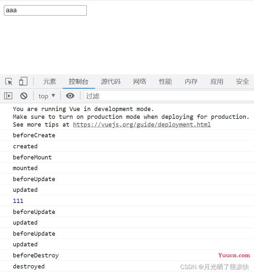Go to the 内存 tab
The image size is (254, 273).
point(191,81)
